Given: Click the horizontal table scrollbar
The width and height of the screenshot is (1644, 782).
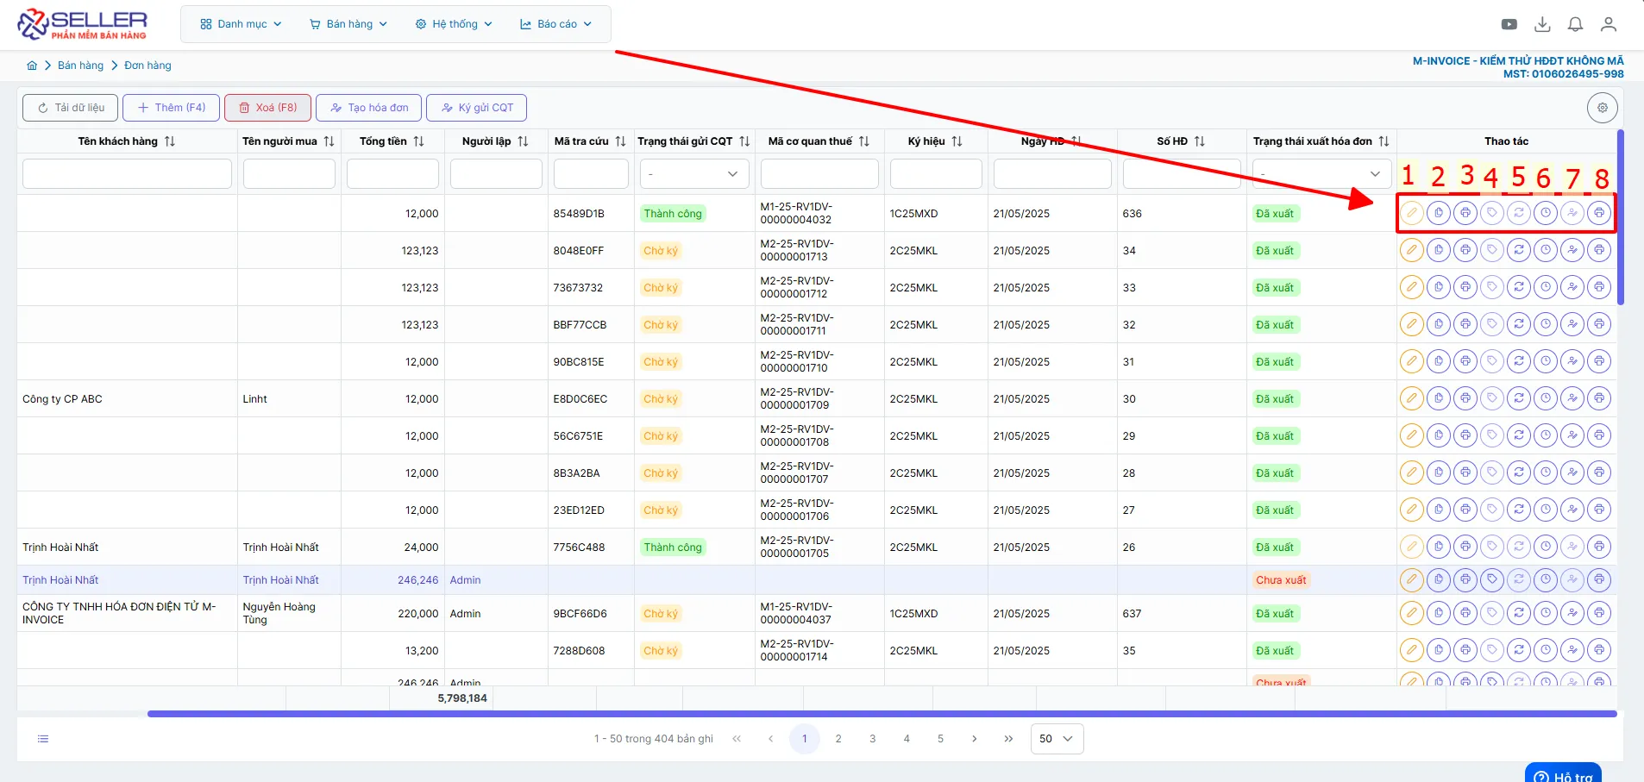Looking at the screenshot, I should (x=882, y=714).
